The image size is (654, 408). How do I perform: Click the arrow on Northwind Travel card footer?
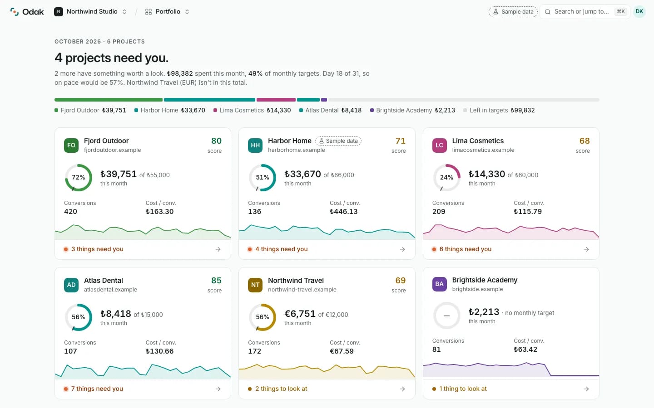pyautogui.click(x=402, y=389)
